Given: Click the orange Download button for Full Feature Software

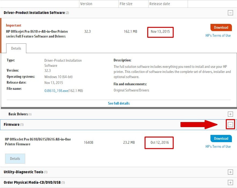Looking at the screenshot, I should [221, 27].
